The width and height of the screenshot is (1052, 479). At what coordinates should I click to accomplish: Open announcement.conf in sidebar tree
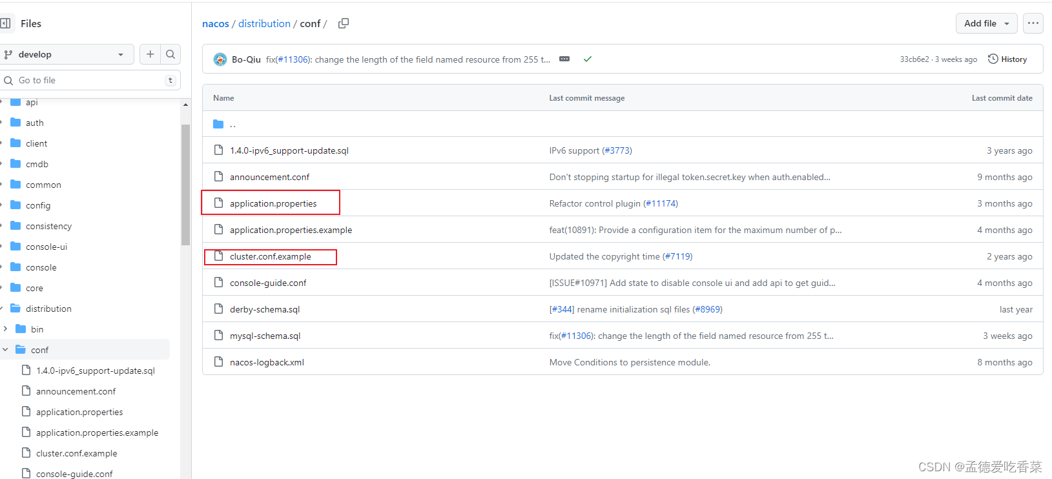click(x=76, y=391)
